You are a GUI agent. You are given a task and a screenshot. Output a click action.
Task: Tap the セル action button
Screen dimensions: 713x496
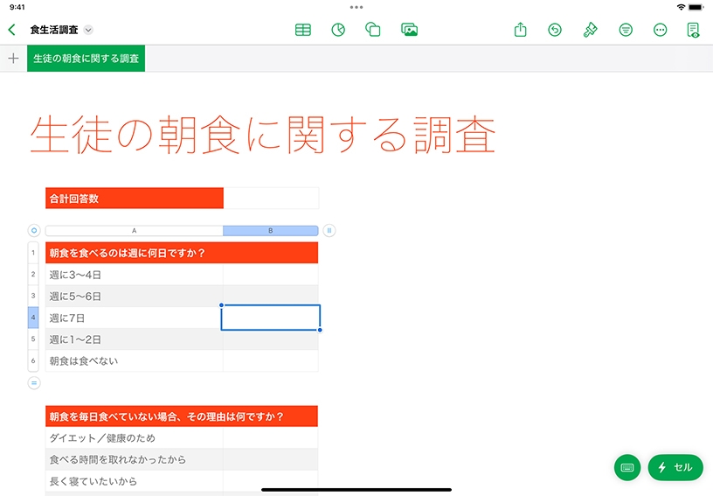(x=675, y=467)
